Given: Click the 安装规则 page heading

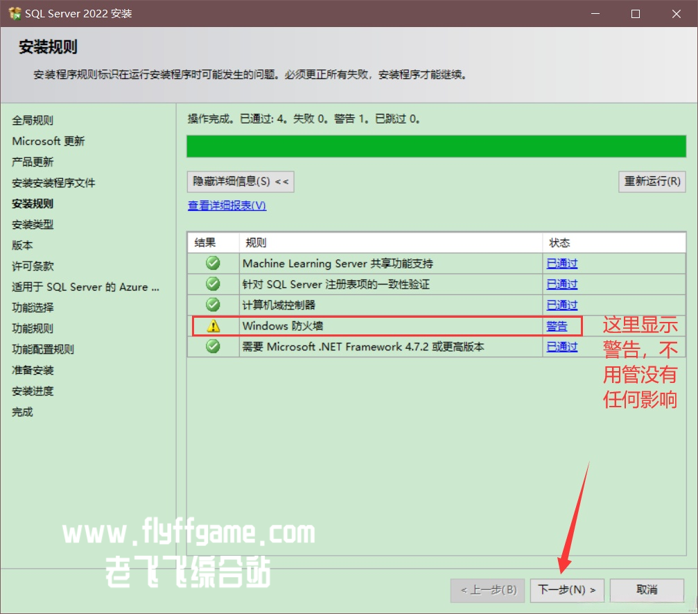Looking at the screenshot, I should (x=48, y=46).
